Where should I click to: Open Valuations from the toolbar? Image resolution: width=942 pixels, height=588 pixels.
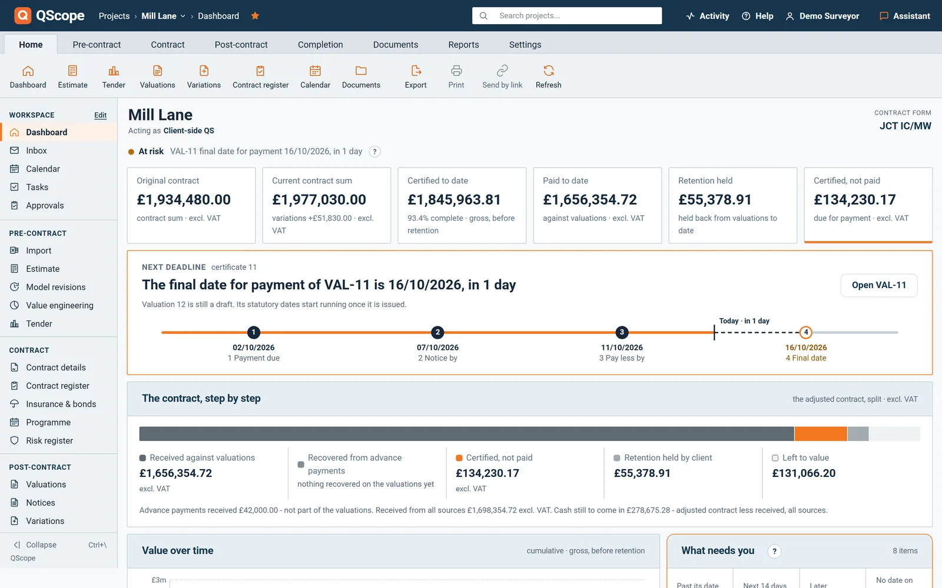[x=157, y=77]
